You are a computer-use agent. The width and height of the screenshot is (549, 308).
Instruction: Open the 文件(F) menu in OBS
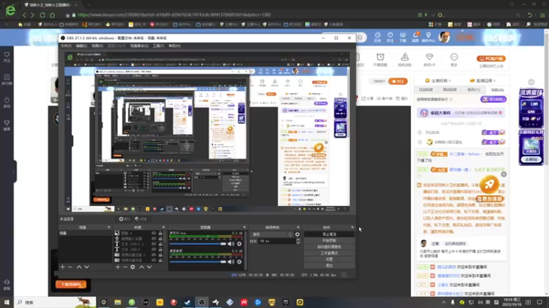point(66,46)
